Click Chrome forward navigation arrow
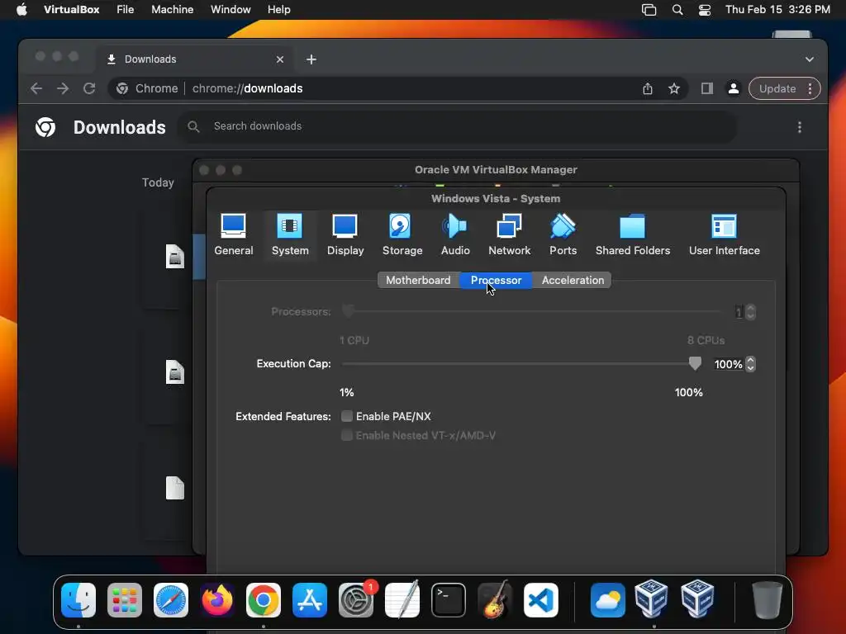Screen dimensions: 846x634 click(63, 88)
